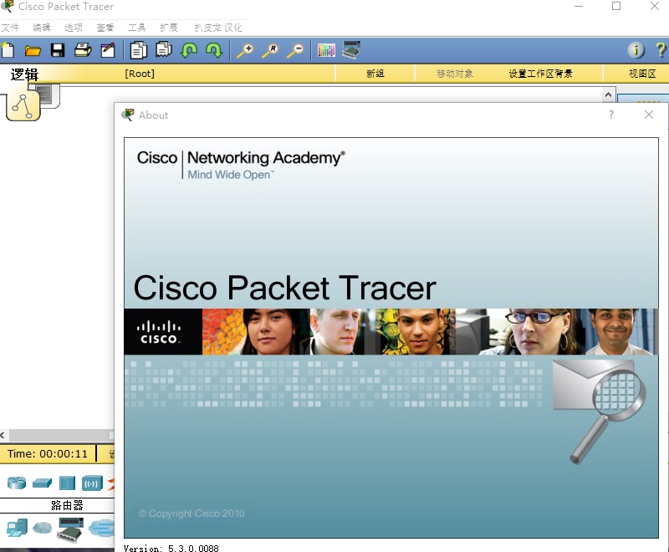Create a new file with New icon
This screenshot has width=669, height=552.
click(x=8, y=50)
